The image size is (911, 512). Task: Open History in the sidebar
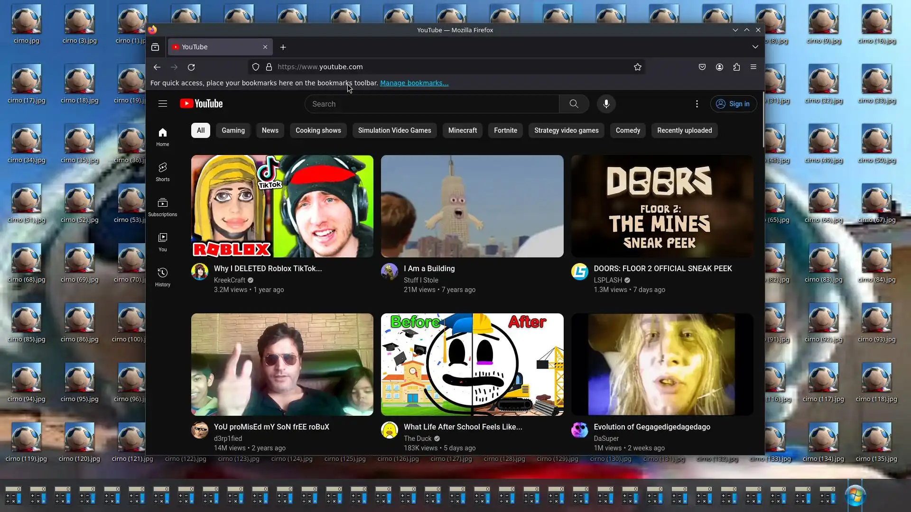(163, 277)
